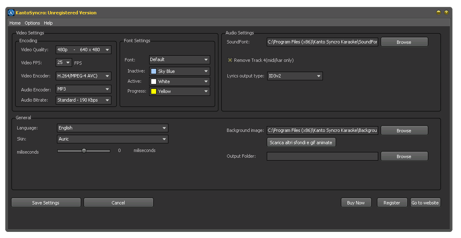Viewport: 461px width, 238px height.
Task: Click the miliseconds slider handle
Action: tap(84, 151)
